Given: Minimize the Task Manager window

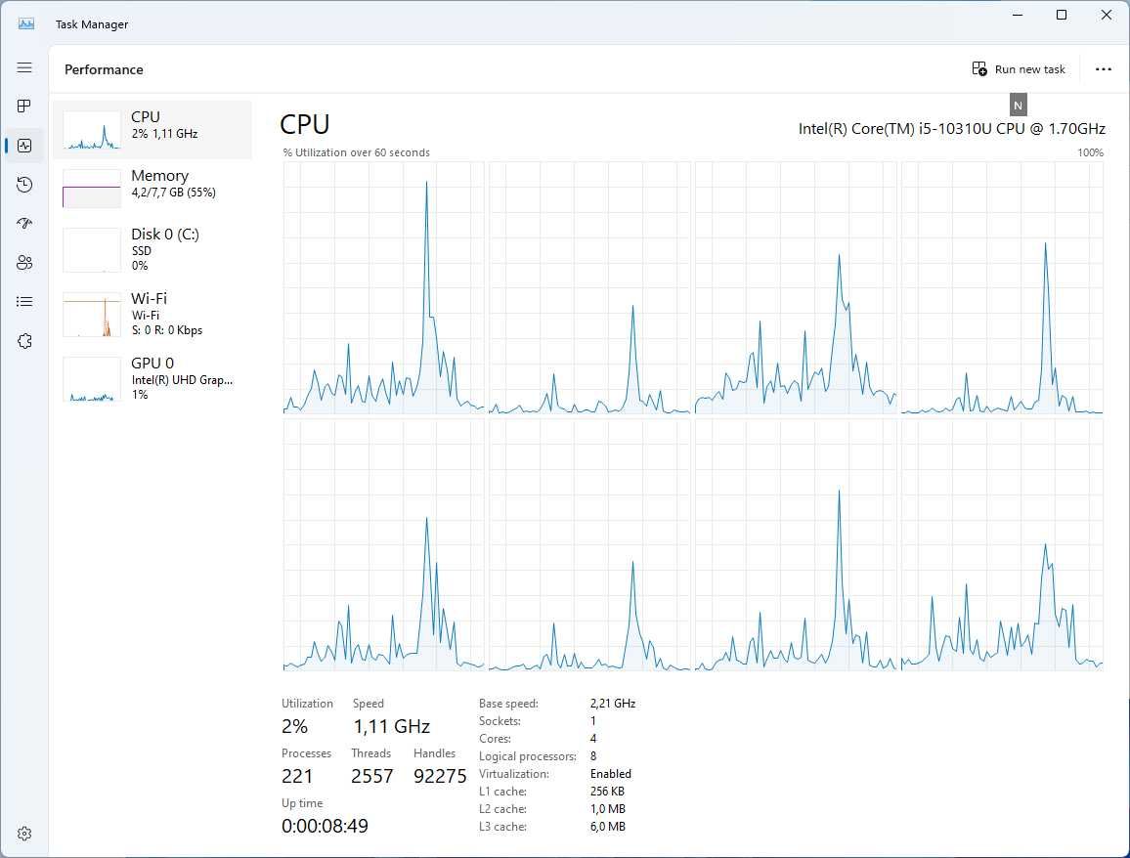Looking at the screenshot, I should [1018, 15].
